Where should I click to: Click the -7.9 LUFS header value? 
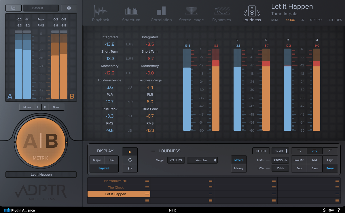point(334,20)
